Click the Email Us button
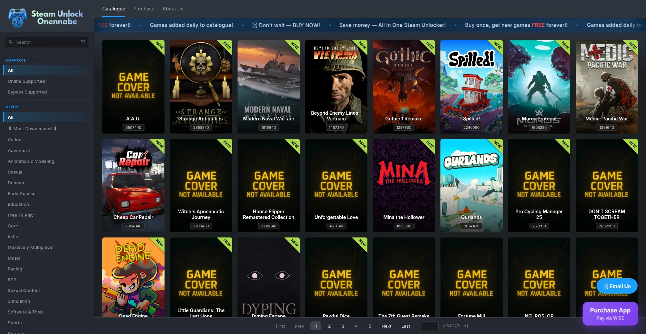646x334 pixels. point(617,286)
